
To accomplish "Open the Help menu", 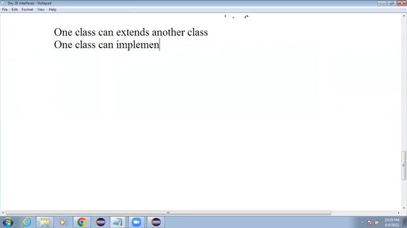I will point(52,9).
